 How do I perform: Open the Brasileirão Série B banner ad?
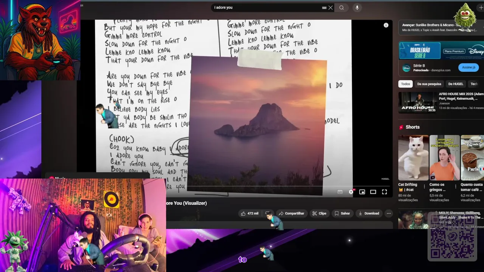click(441, 50)
